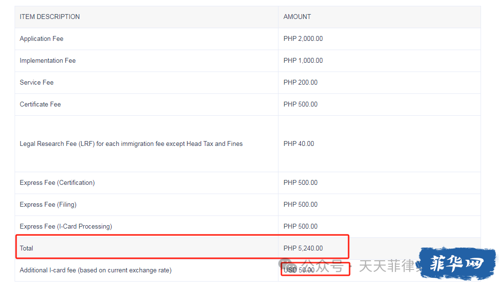The height and width of the screenshot is (286, 501).
Task: Click the Total row label
Action: pyautogui.click(x=26, y=248)
